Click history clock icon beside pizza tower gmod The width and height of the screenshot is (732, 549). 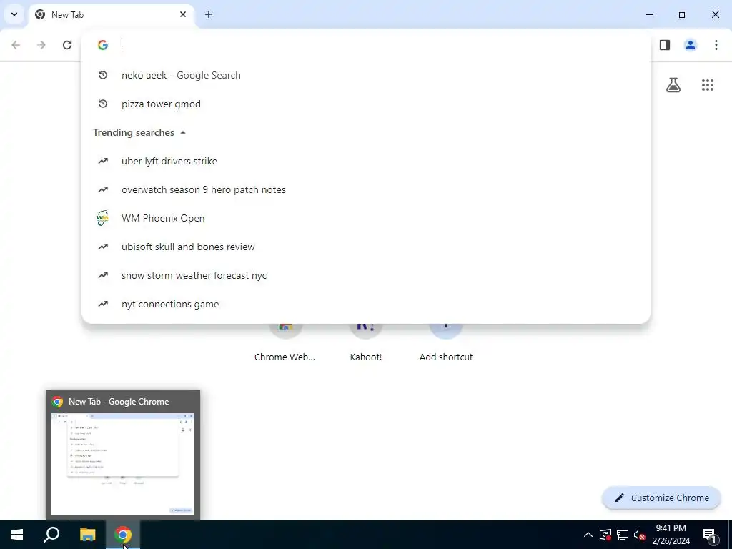point(103,104)
